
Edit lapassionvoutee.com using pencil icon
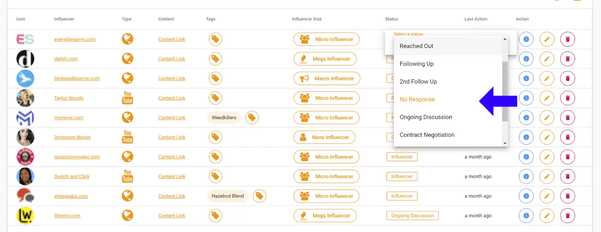click(x=547, y=157)
